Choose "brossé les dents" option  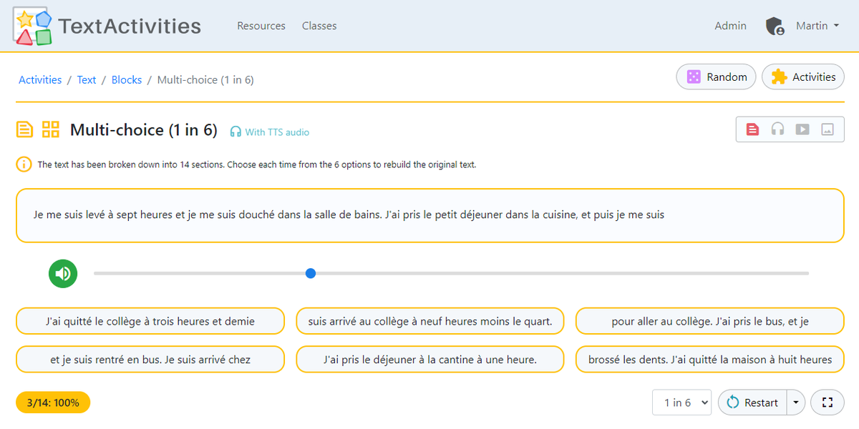[x=710, y=360]
